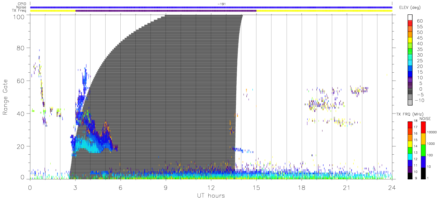Click the 'NOISE' legend title

(x=426, y=119)
